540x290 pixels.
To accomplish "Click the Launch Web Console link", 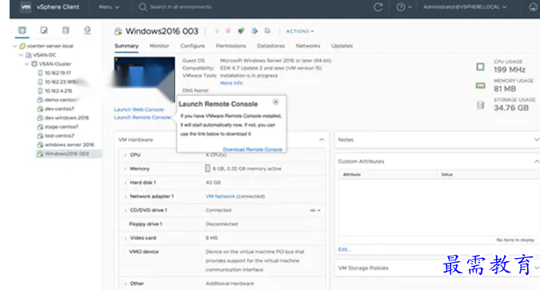I will 138,109.
